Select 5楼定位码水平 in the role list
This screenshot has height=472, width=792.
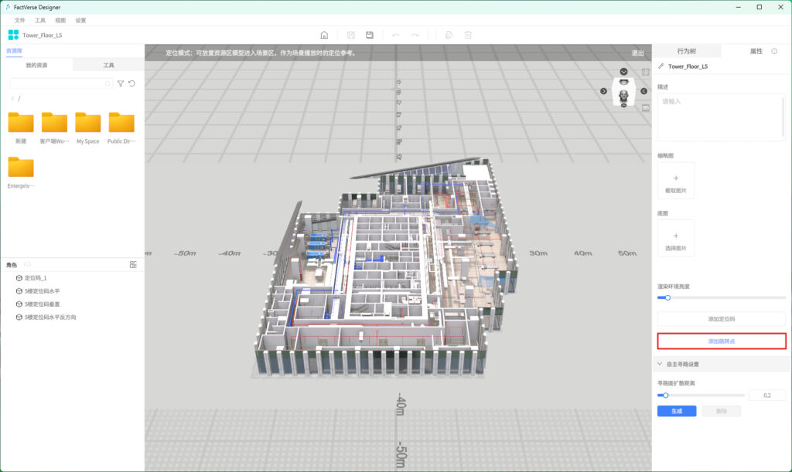pos(42,291)
